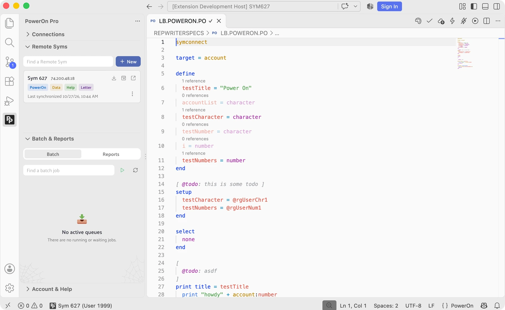
Task: Refresh the batch job list
Action: click(135, 170)
